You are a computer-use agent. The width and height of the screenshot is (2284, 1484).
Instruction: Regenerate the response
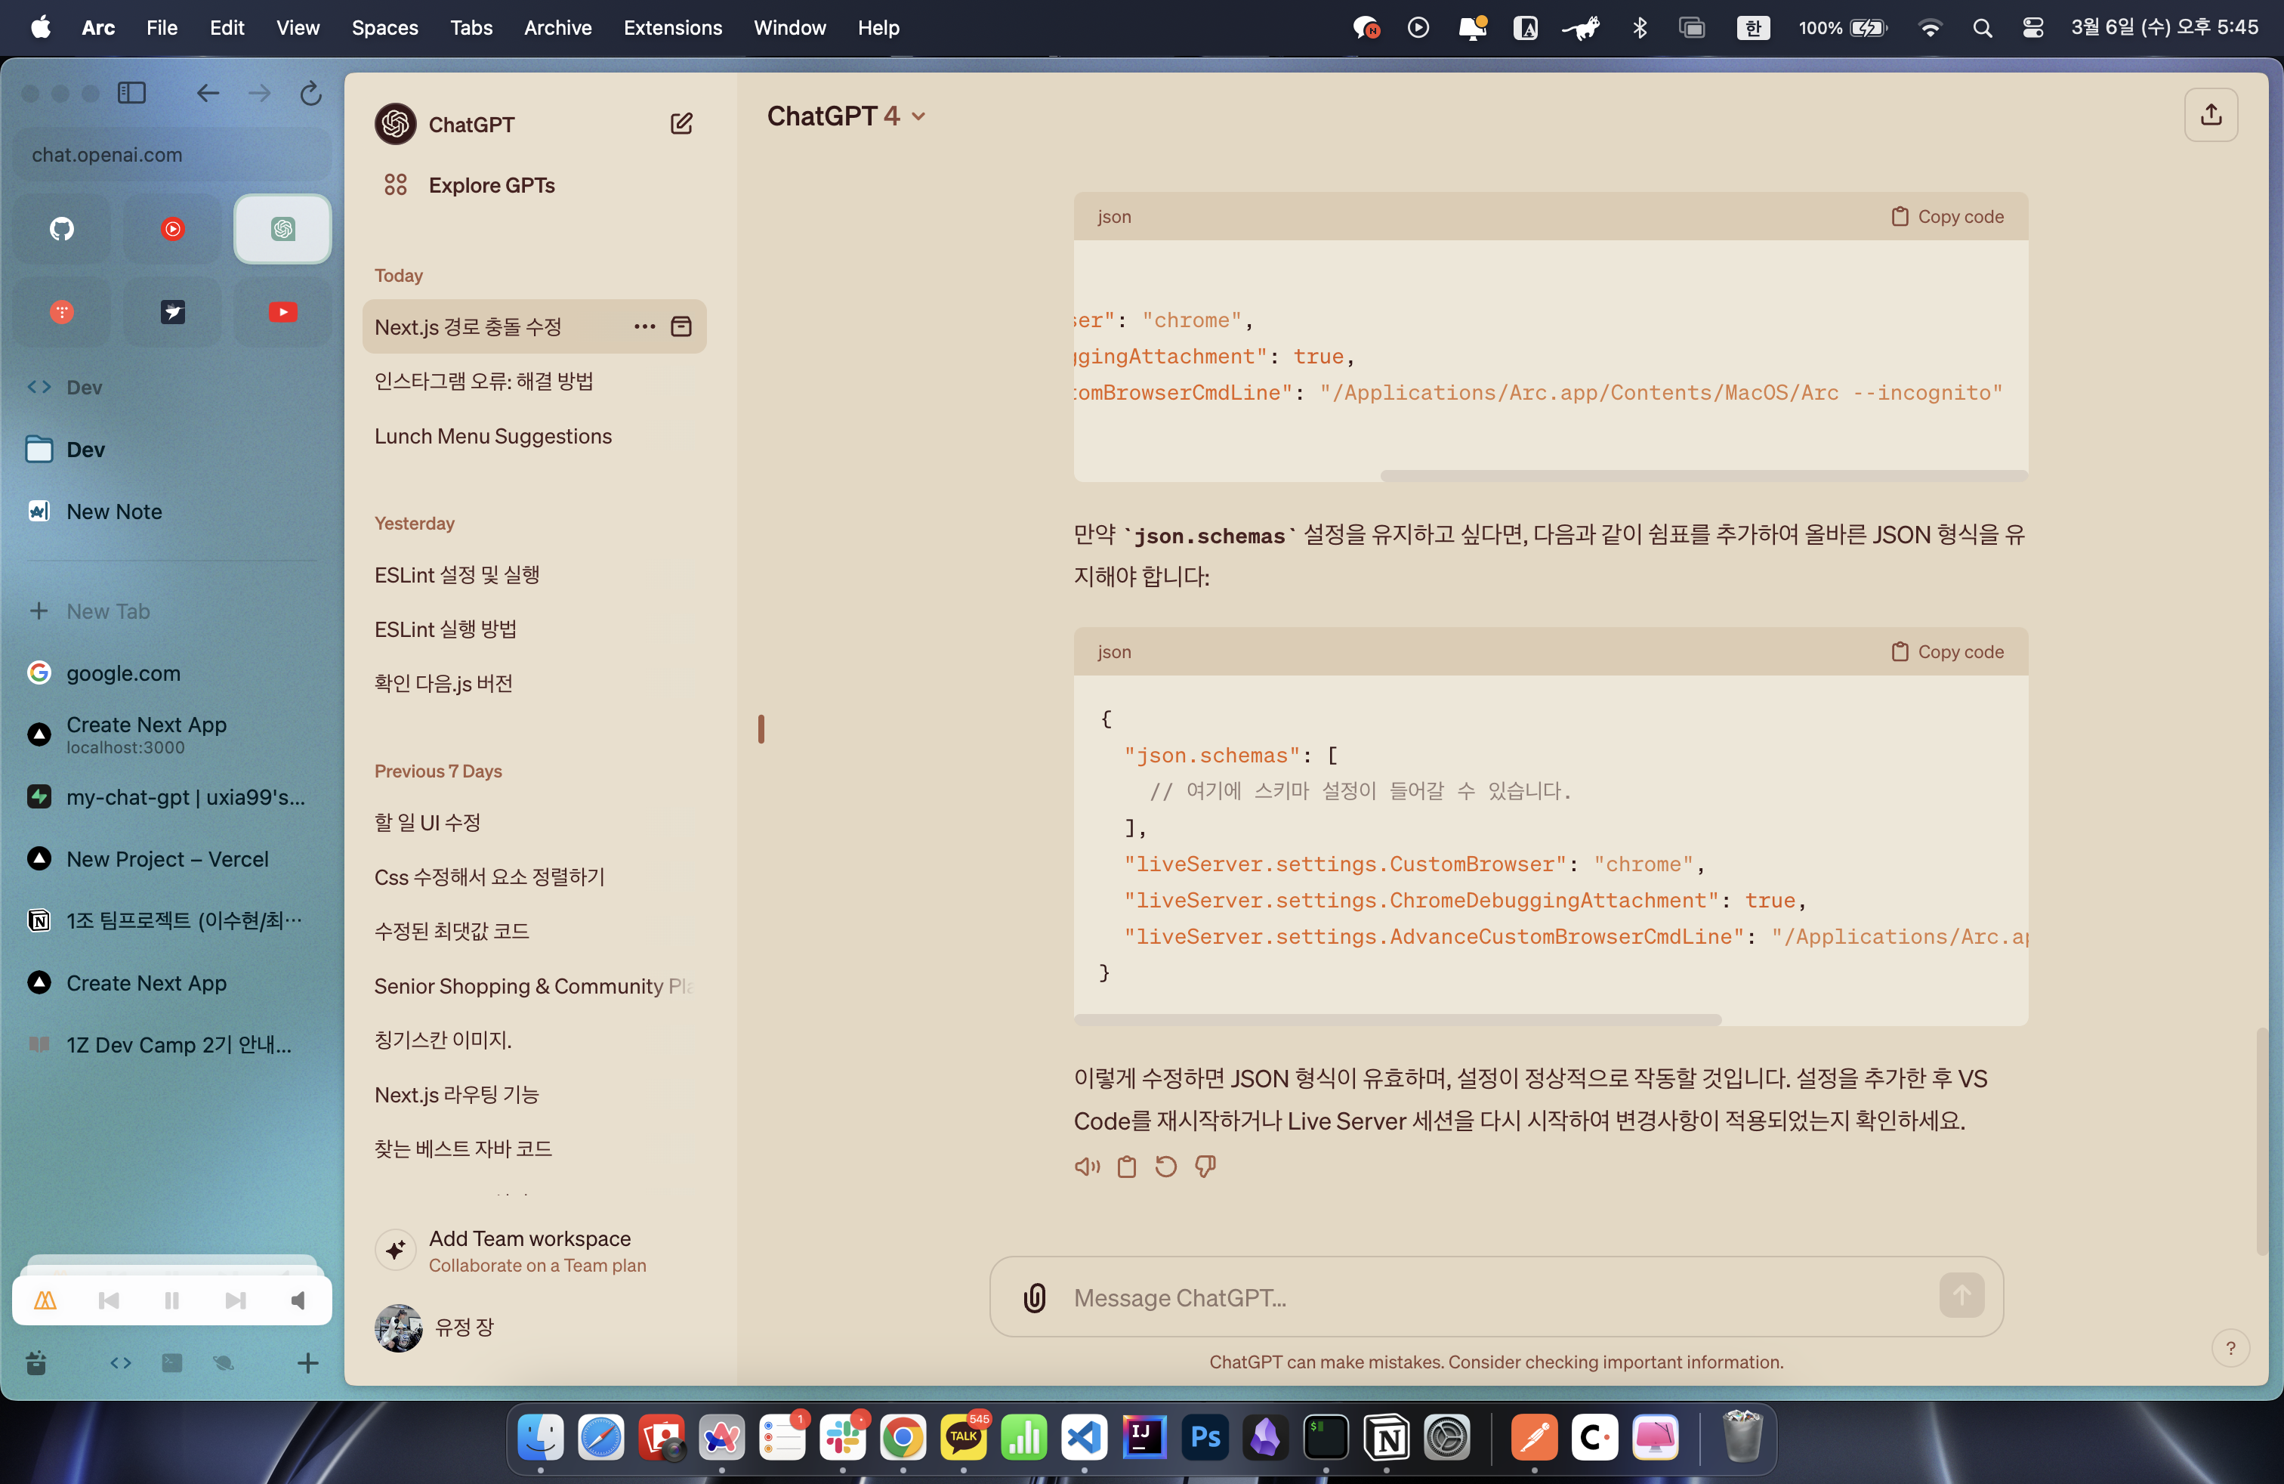pos(1166,1167)
